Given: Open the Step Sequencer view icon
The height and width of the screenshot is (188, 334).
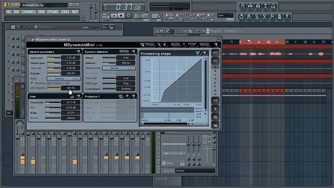Looking at the screenshot, I should pyautogui.click(x=250, y=6).
